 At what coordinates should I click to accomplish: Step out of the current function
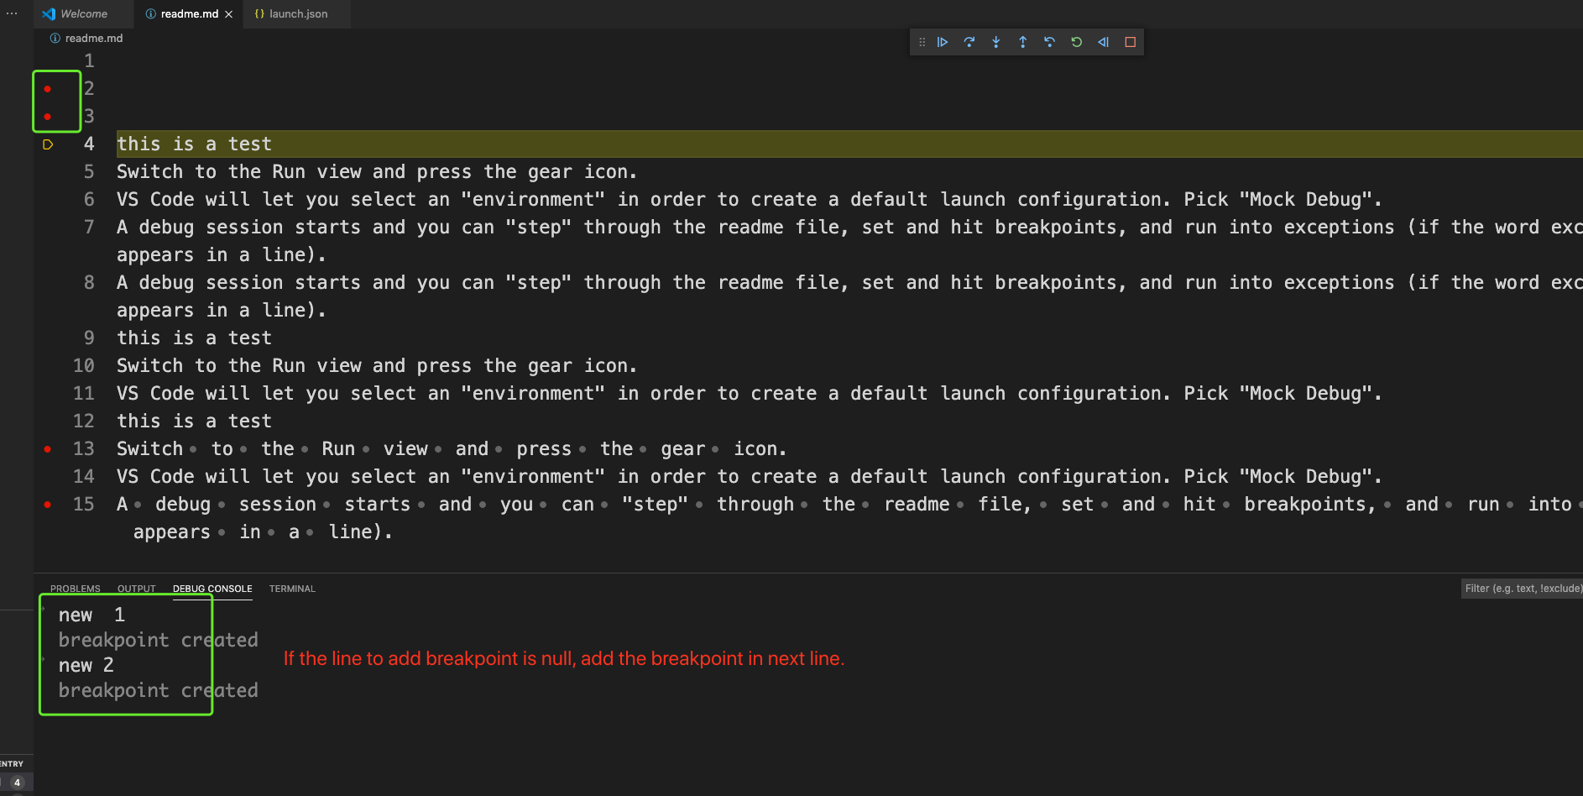(x=1023, y=41)
